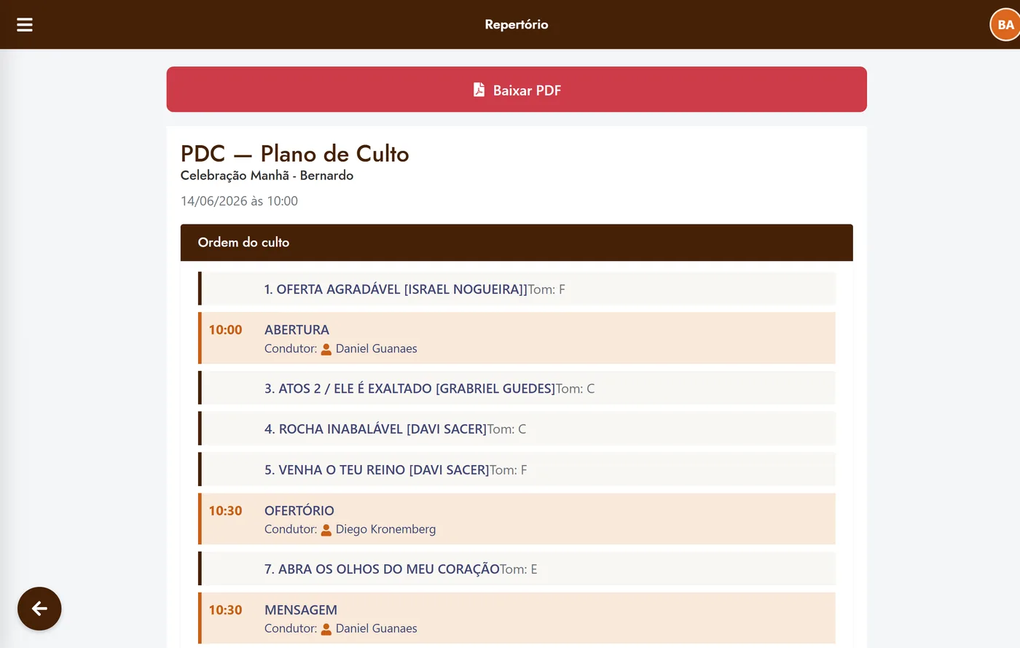Click conductor name Diego Kronemberg

point(385,529)
